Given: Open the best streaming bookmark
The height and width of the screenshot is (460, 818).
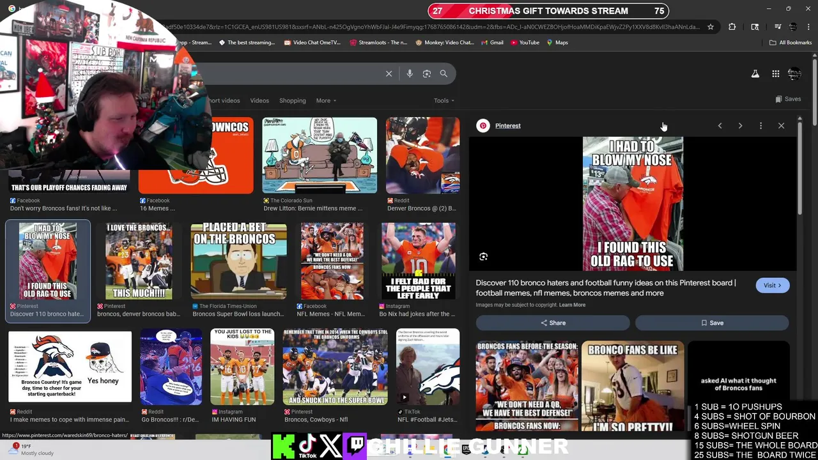Looking at the screenshot, I should pos(247,43).
